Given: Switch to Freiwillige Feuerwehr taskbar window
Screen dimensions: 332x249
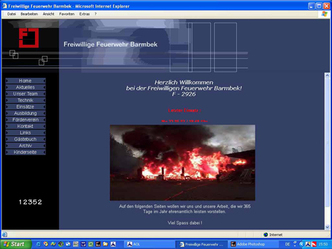Looking at the screenshot, I should click(202, 245).
